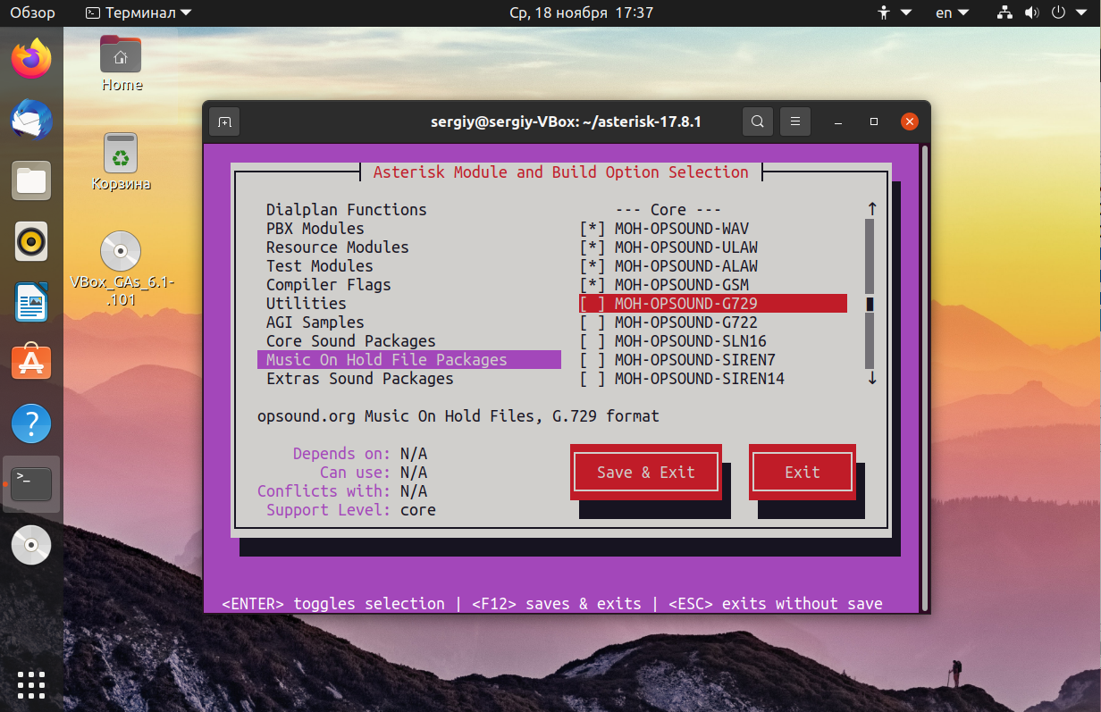The width and height of the screenshot is (1101, 712).
Task: Open the Обзор activities overview
Action: [x=33, y=13]
